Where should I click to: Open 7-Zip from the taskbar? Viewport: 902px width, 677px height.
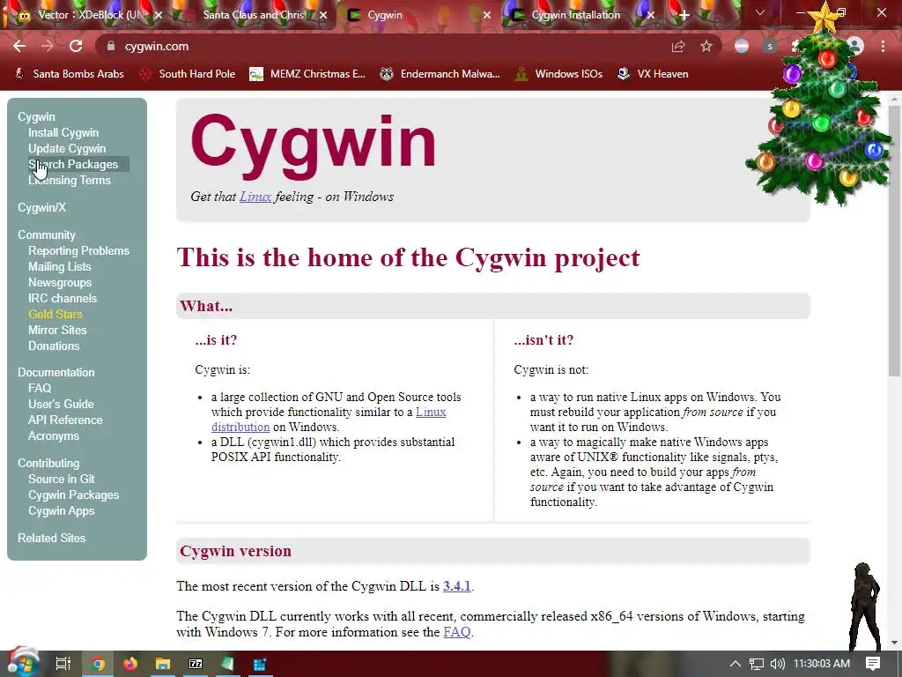pos(196,664)
